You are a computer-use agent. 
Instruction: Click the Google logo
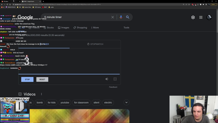(x=25, y=17)
